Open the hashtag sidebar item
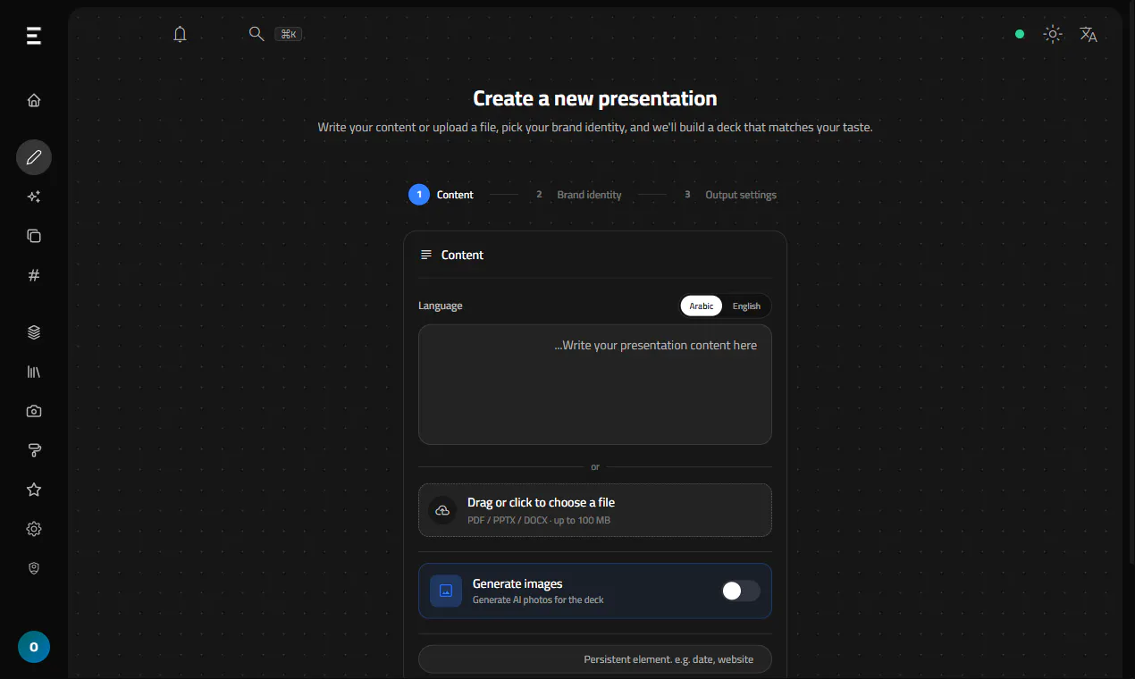 click(34, 275)
